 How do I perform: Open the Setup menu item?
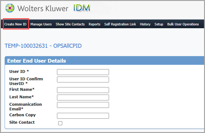click(x=159, y=24)
